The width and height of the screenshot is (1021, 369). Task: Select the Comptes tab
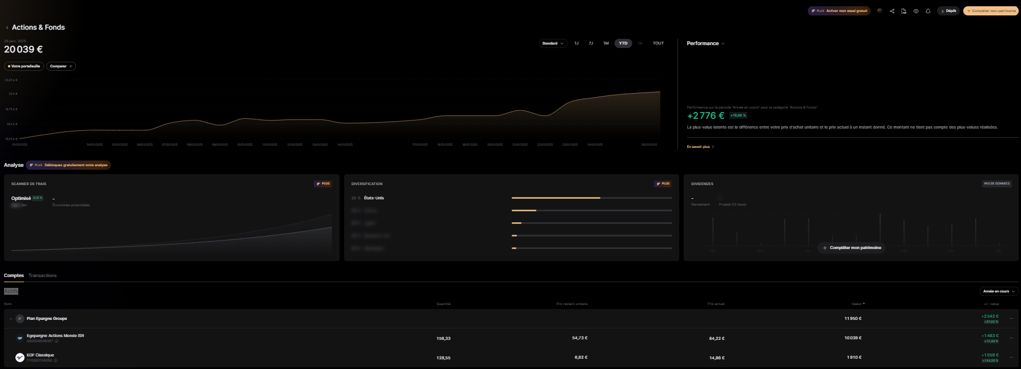coord(14,275)
